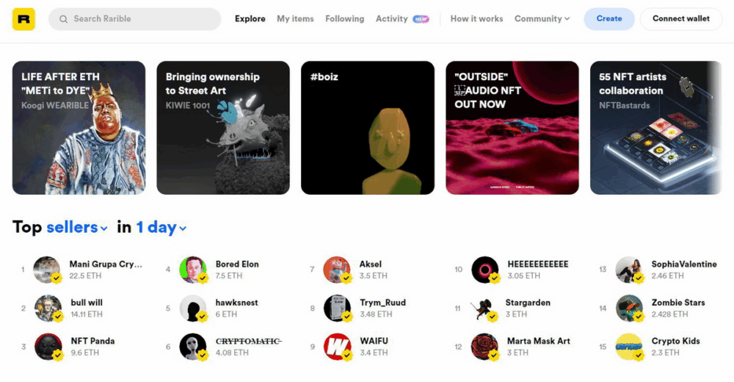The width and height of the screenshot is (734, 382).
Task: Open NFT Panda avatar icon
Action: (48, 347)
